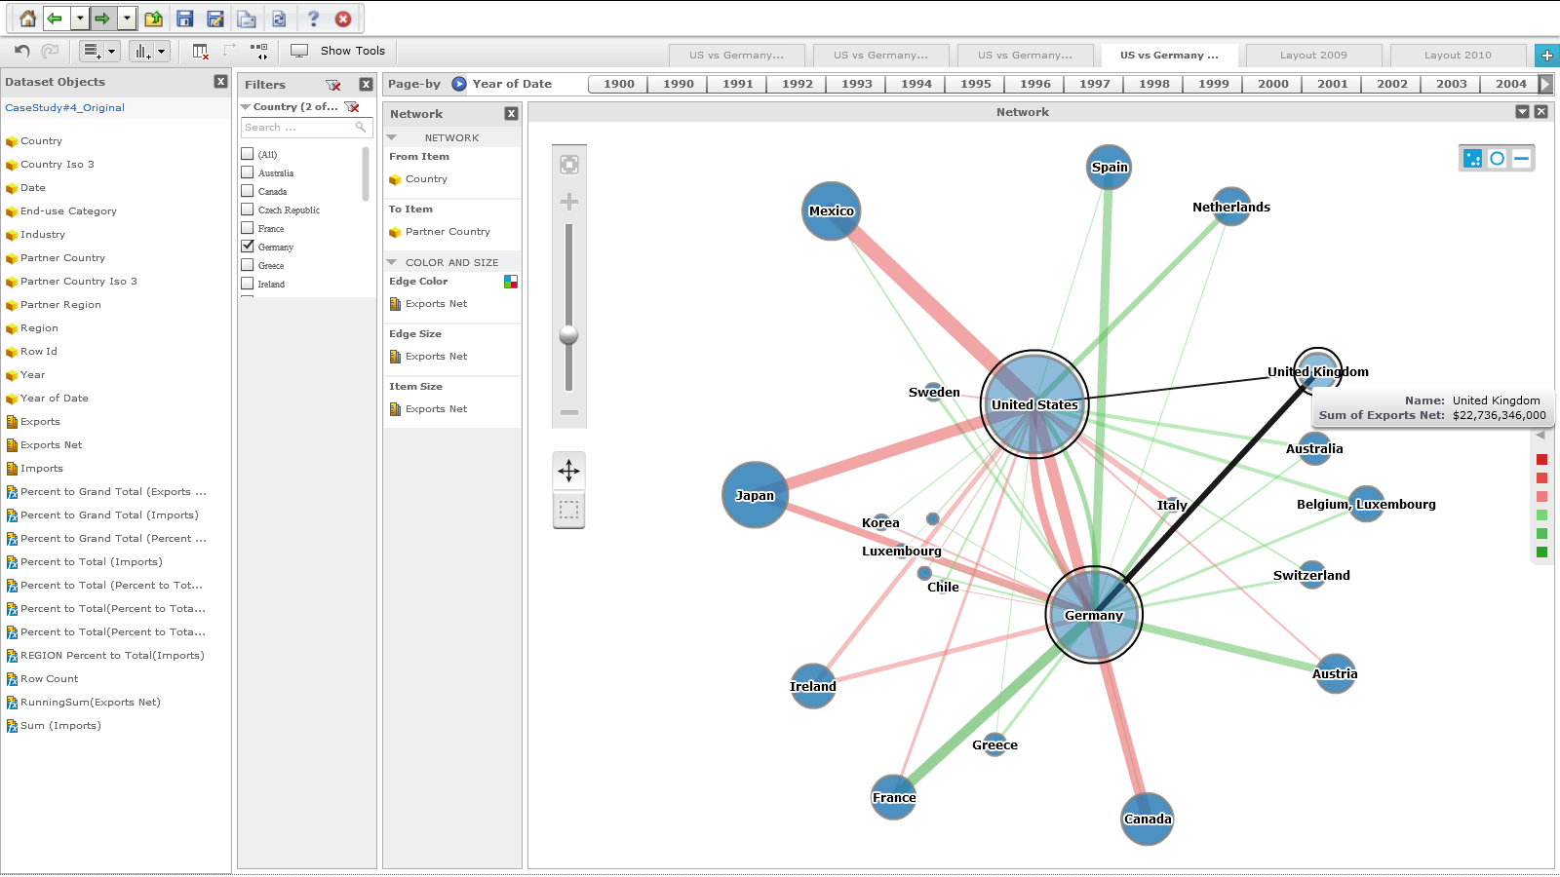
Task: Open the back button history dropdown arrow
Action: coord(80,19)
